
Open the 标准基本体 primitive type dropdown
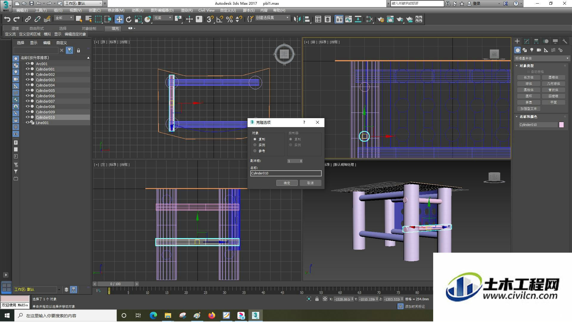click(542, 58)
